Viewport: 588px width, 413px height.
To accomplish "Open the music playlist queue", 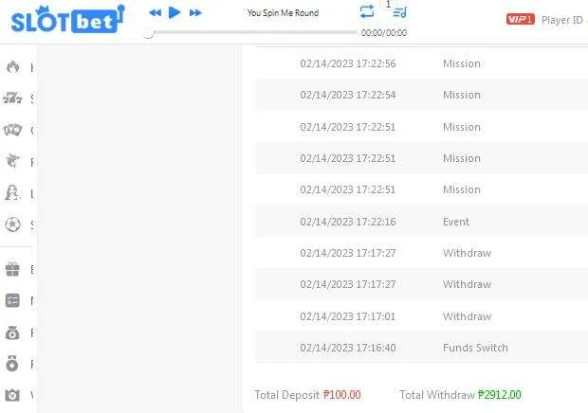I will pyautogui.click(x=399, y=12).
